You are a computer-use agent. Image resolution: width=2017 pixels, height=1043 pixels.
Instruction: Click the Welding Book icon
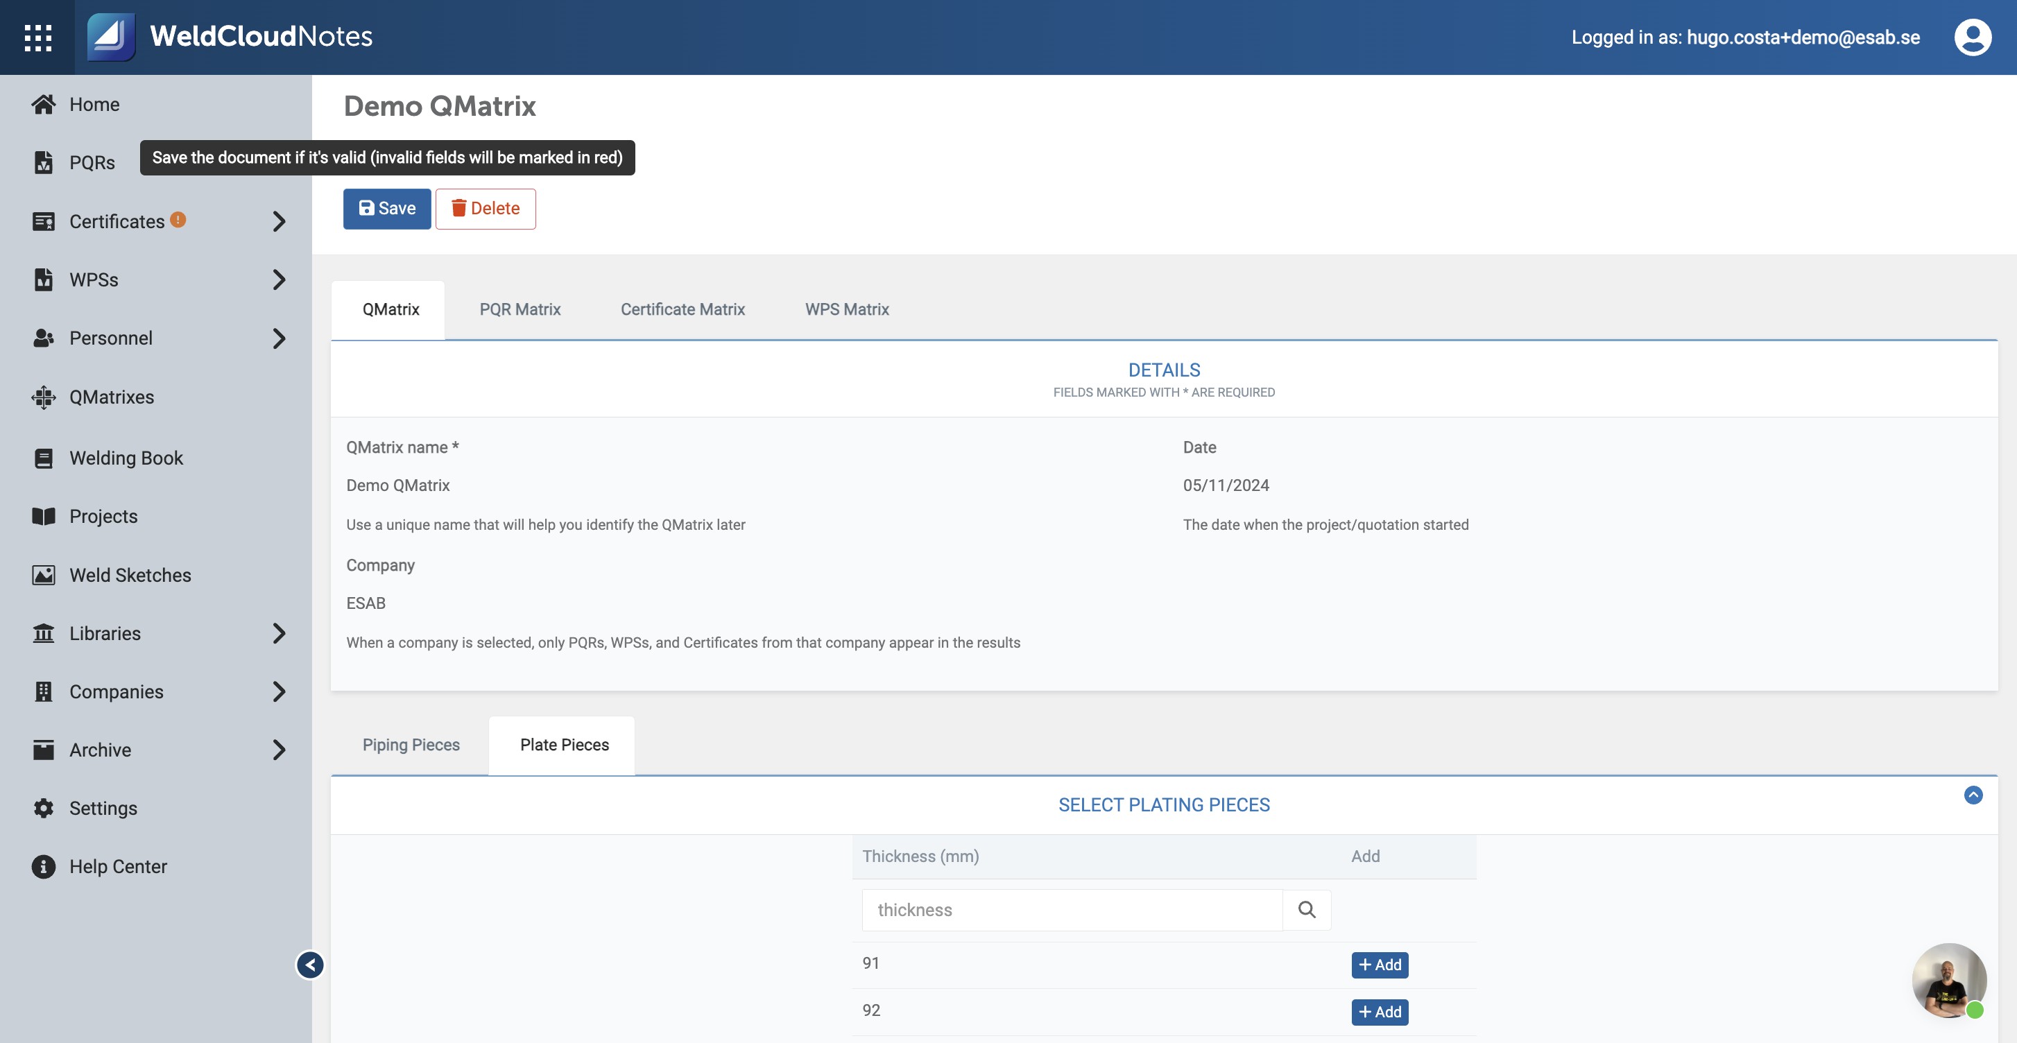click(44, 458)
